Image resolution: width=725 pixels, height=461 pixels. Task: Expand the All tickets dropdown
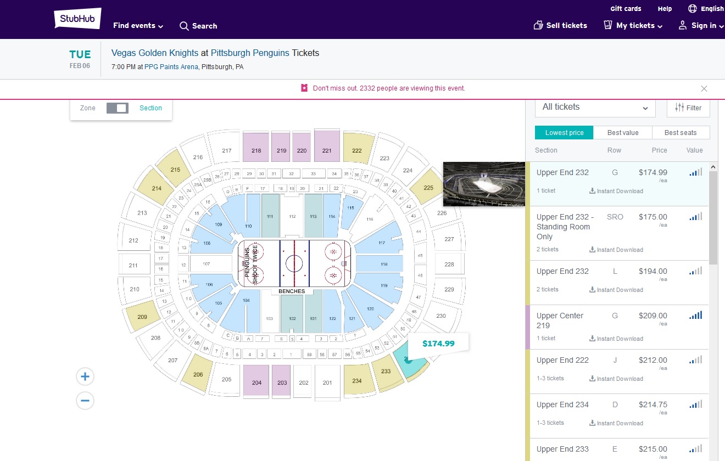(x=595, y=108)
